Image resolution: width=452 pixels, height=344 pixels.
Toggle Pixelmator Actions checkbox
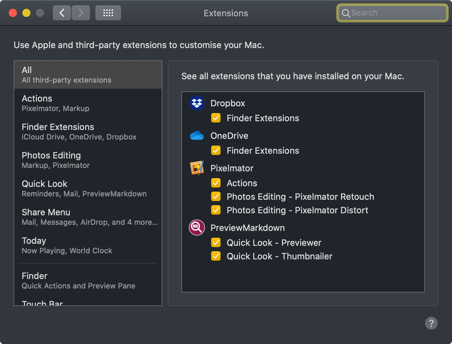click(x=216, y=183)
